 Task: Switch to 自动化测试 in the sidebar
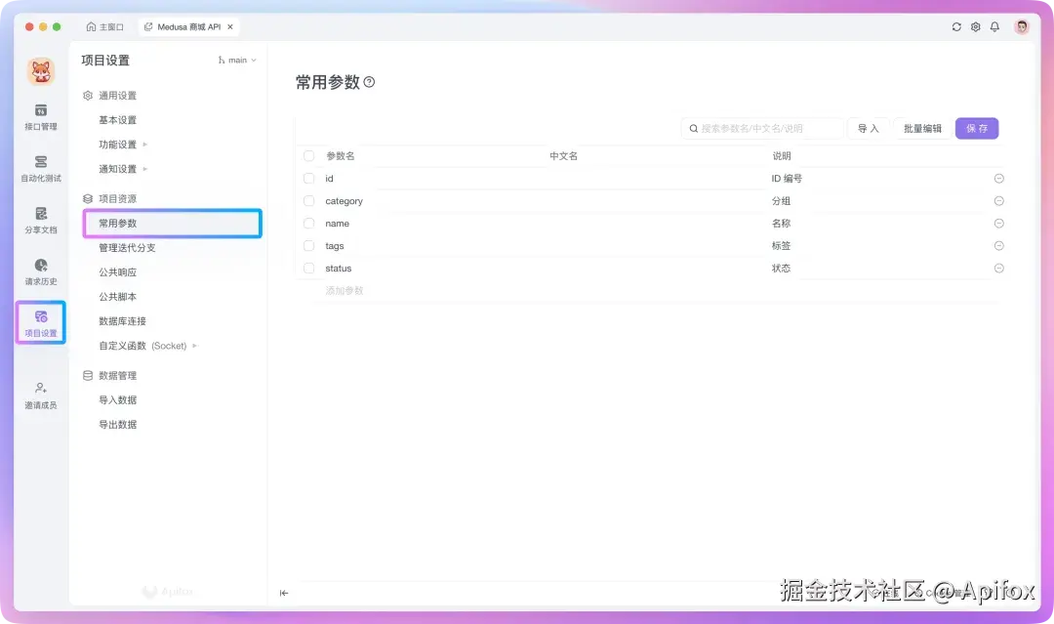(x=40, y=167)
